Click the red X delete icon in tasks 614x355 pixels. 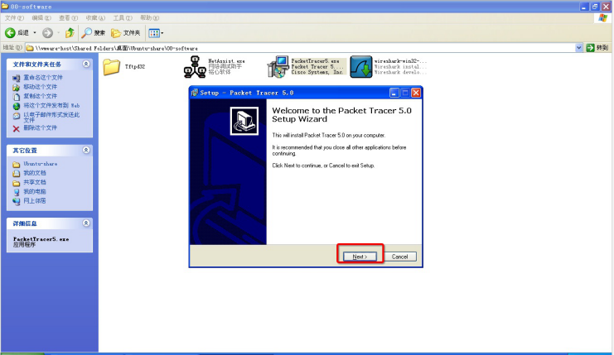pyautogui.click(x=16, y=128)
